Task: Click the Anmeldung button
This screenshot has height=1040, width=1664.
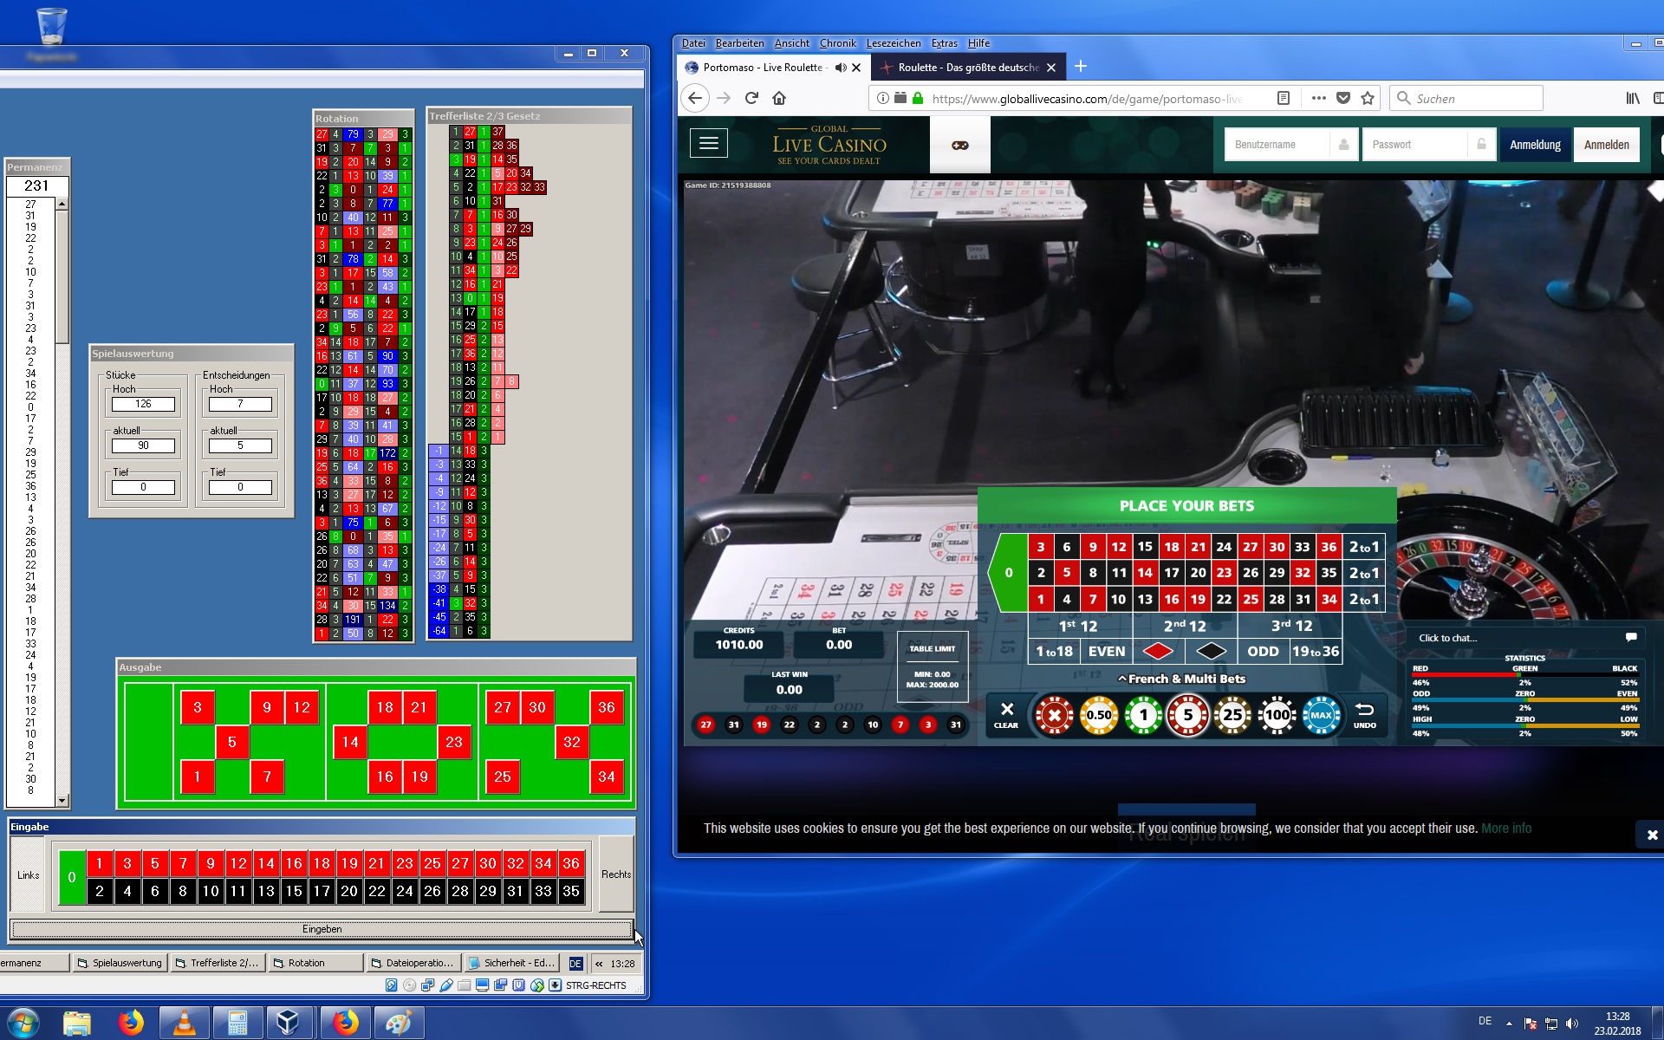Action: tap(1535, 145)
